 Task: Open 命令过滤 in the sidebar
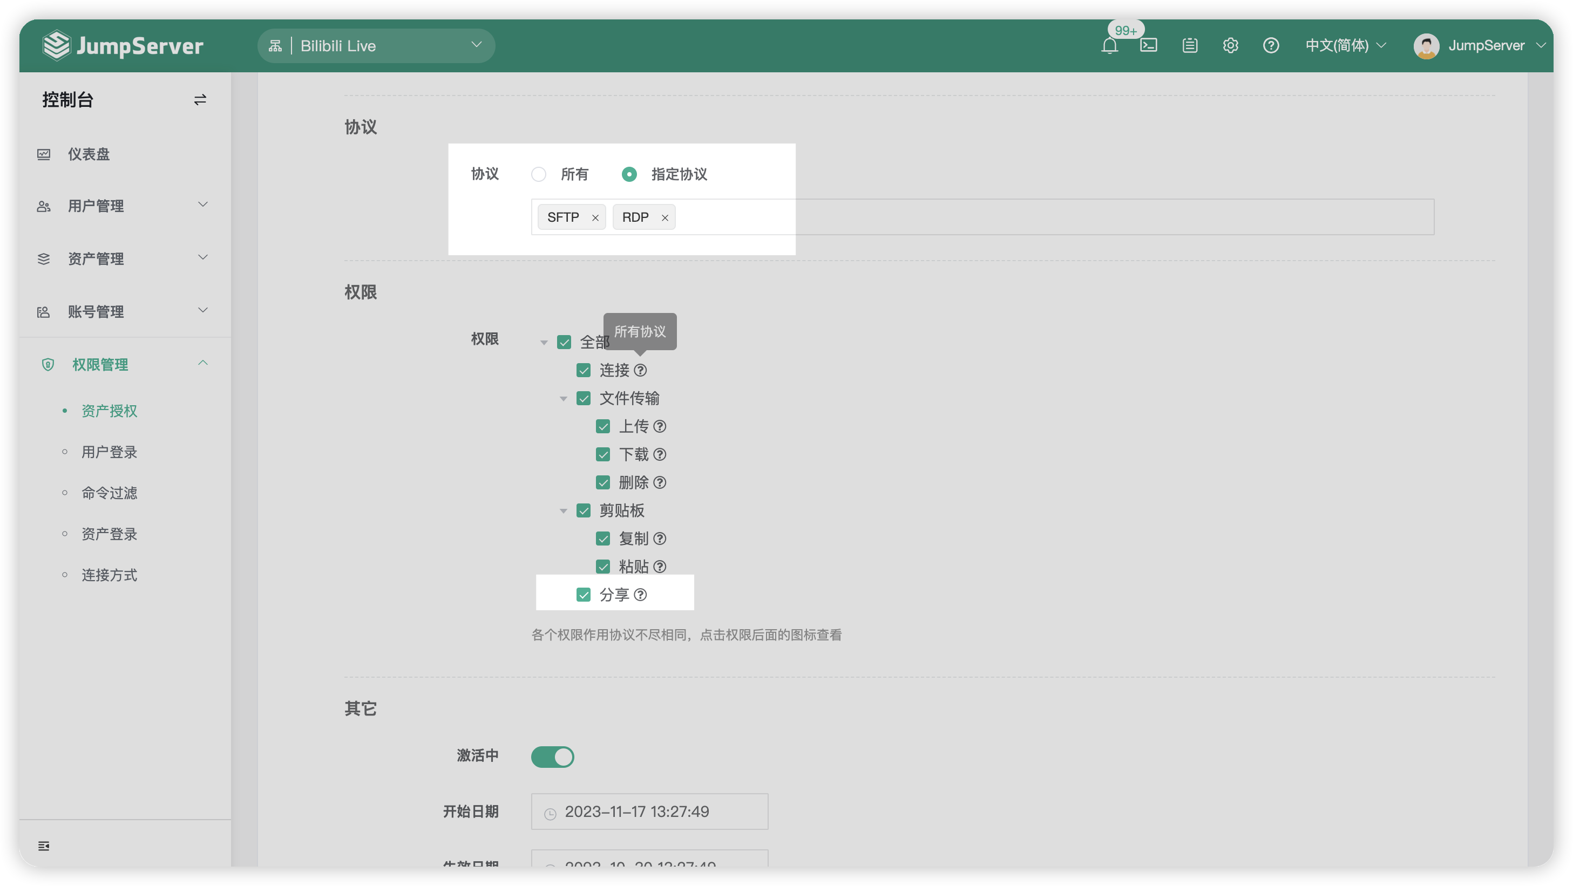109,493
